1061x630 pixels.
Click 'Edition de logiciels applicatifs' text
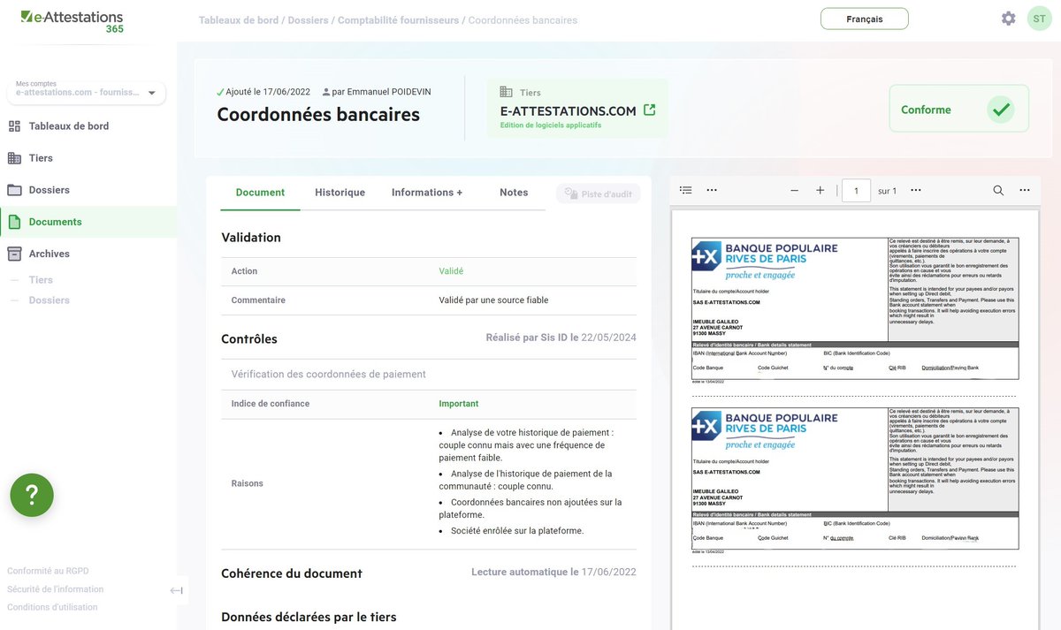coord(551,125)
